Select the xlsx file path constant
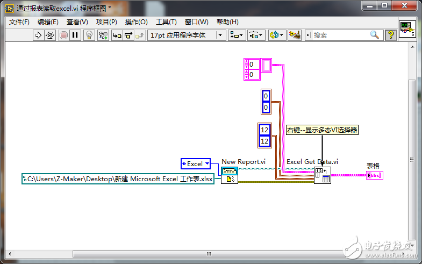The width and height of the screenshot is (422, 264). 118,179
